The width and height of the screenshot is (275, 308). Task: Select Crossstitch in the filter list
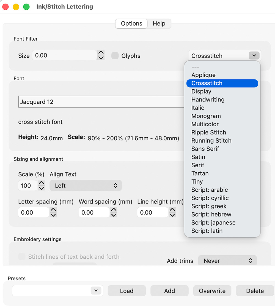[x=222, y=83]
